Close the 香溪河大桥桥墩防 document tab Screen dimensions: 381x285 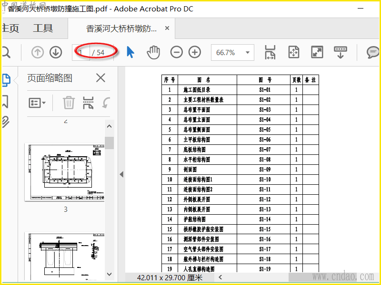pyautogui.click(x=167, y=28)
